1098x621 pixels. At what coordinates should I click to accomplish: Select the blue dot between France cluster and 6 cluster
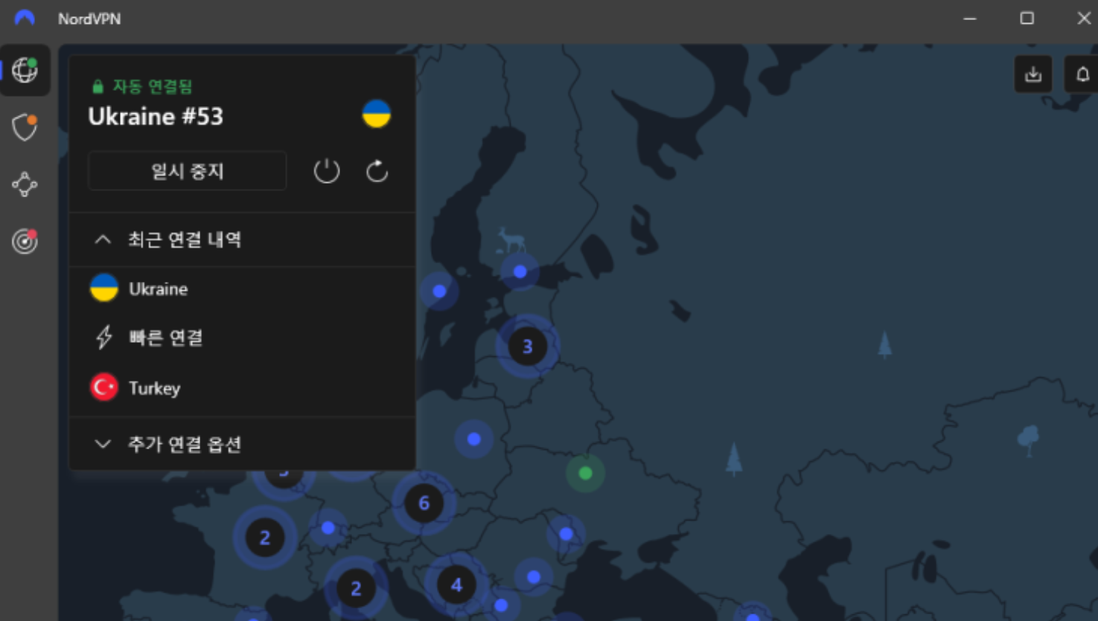[328, 527]
